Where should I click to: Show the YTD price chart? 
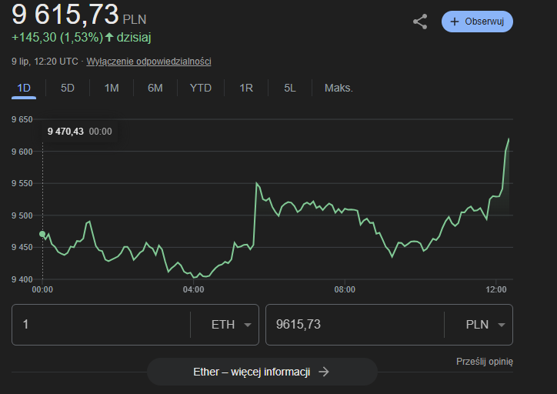pos(201,88)
